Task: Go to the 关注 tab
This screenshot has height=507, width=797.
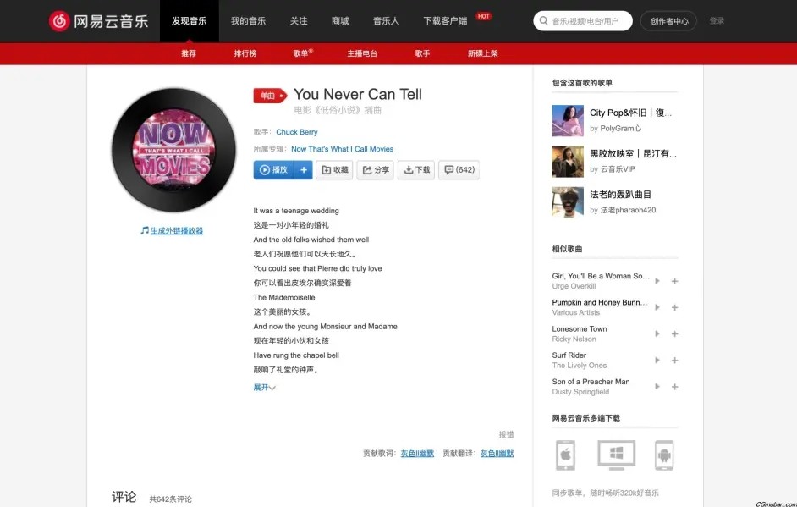Action: [x=299, y=21]
